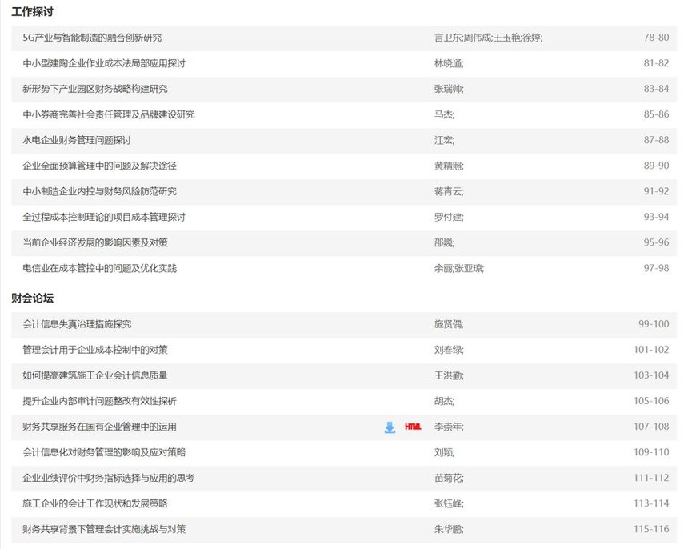The width and height of the screenshot is (688, 549).
Task: Open article 提升企业内部审计问题整改有效性探析
Action: pos(100,401)
